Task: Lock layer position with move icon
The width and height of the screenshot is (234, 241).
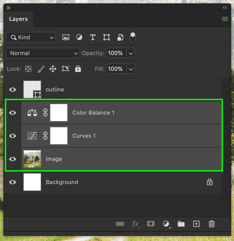Action: [x=53, y=69]
